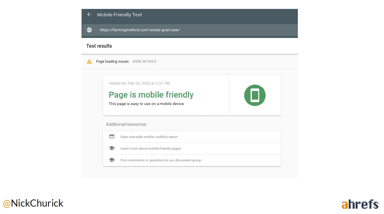Open Post comments or questions link
Viewport: 384px width, 214px height.
pos(161,160)
